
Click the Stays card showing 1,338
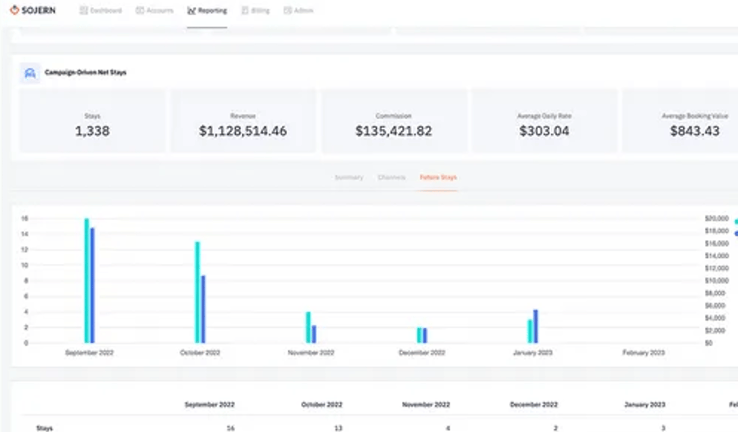[x=92, y=121]
